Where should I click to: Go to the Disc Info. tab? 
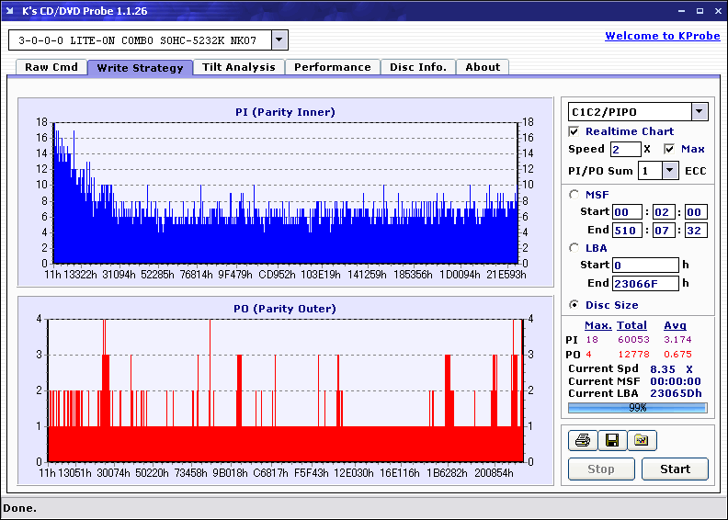[x=417, y=67]
